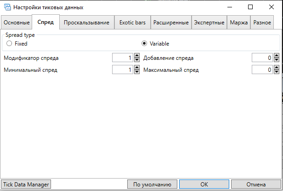Open the Разное tab
Image resolution: width=283 pixels, height=191 pixels.
click(262, 23)
